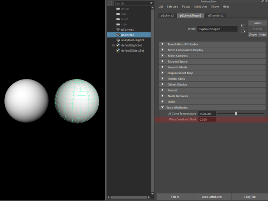Click the outliner scroll down arrow

coord(152,194)
